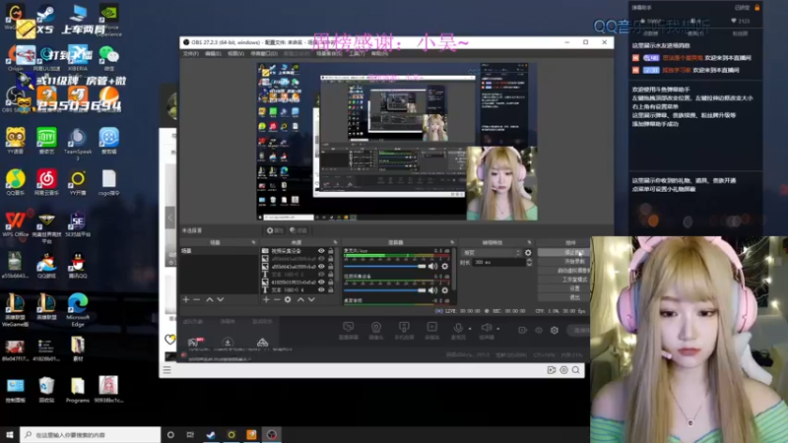The image size is (788, 443).
Task: Remove selected source with the minus icon
Action: pyautogui.click(x=277, y=299)
